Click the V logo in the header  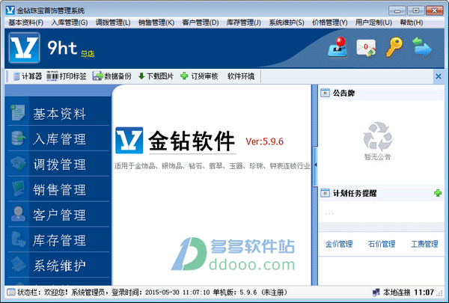click(25, 48)
